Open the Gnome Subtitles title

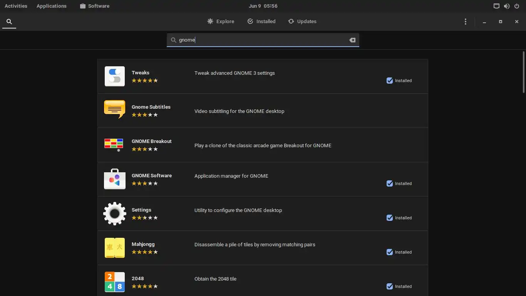151,107
